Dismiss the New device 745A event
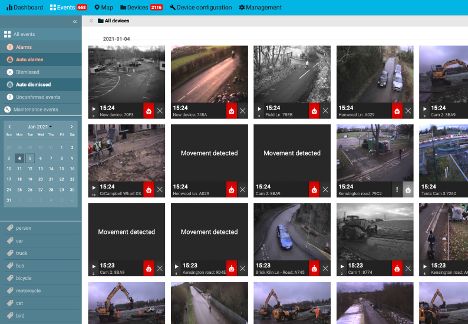This screenshot has height=324, width=468. coord(243,111)
